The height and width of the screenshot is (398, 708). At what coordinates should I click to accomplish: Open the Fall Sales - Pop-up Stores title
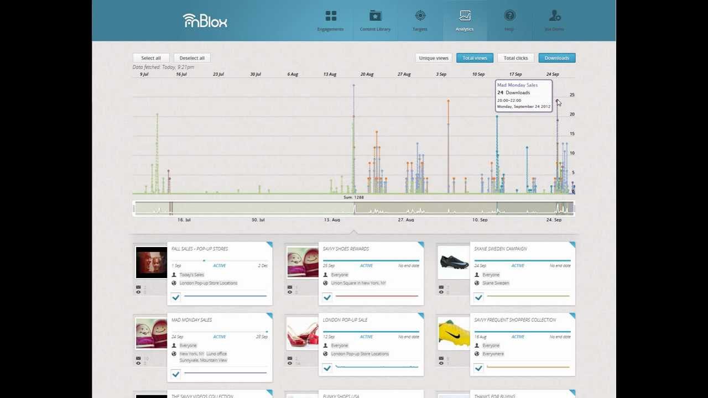pyautogui.click(x=200, y=249)
